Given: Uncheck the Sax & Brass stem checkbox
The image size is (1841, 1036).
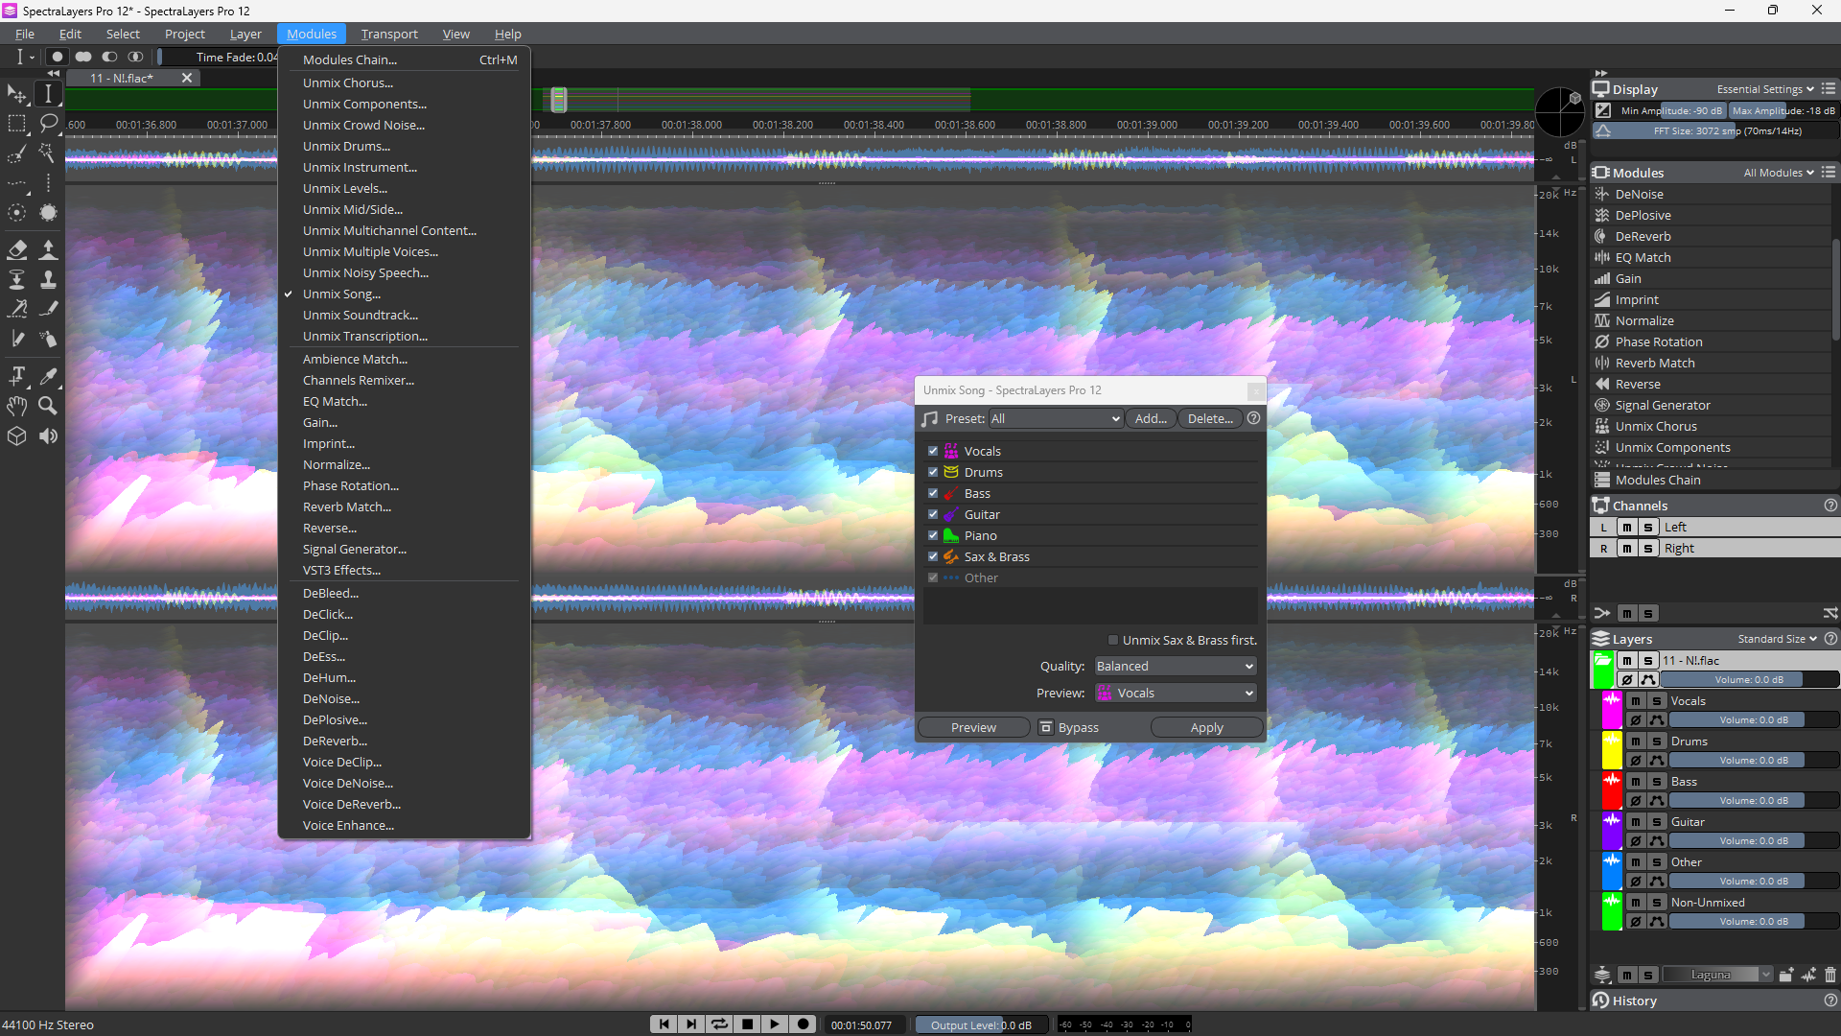Looking at the screenshot, I should pos(933,556).
